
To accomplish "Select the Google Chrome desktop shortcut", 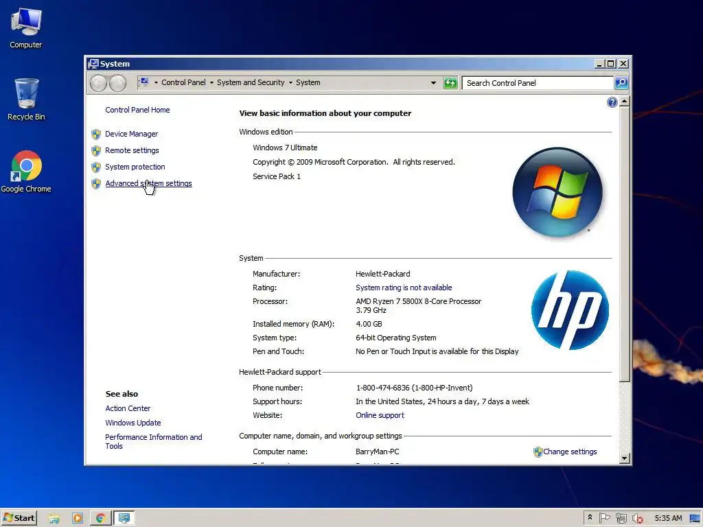I will click(26, 172).
